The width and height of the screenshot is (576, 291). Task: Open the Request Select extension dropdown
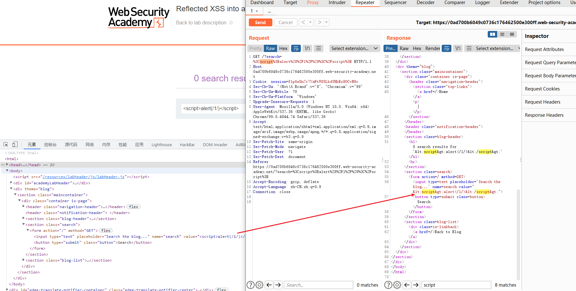coord(355,48)
